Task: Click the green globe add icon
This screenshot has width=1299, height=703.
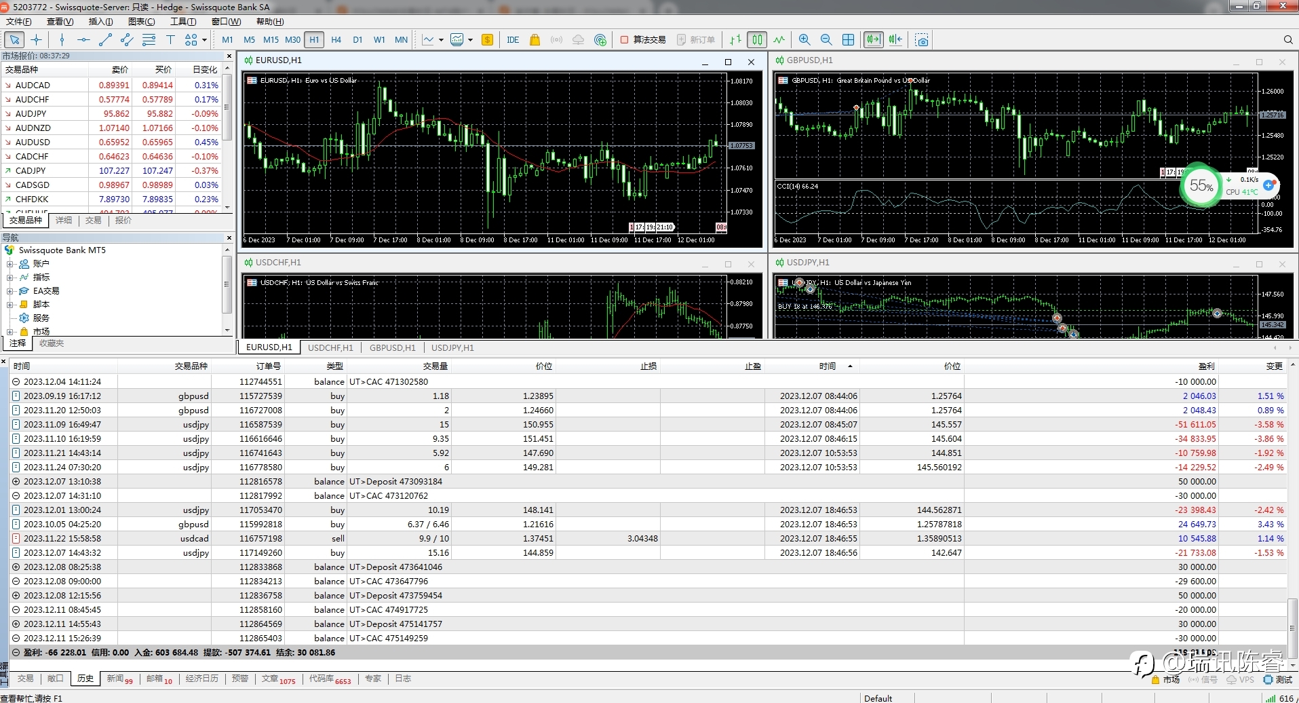Action: click(600, 40)
